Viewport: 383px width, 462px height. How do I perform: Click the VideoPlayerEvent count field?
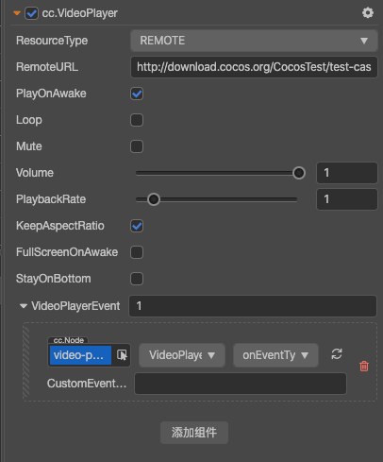pyautogui.click(x=253, y=306)
